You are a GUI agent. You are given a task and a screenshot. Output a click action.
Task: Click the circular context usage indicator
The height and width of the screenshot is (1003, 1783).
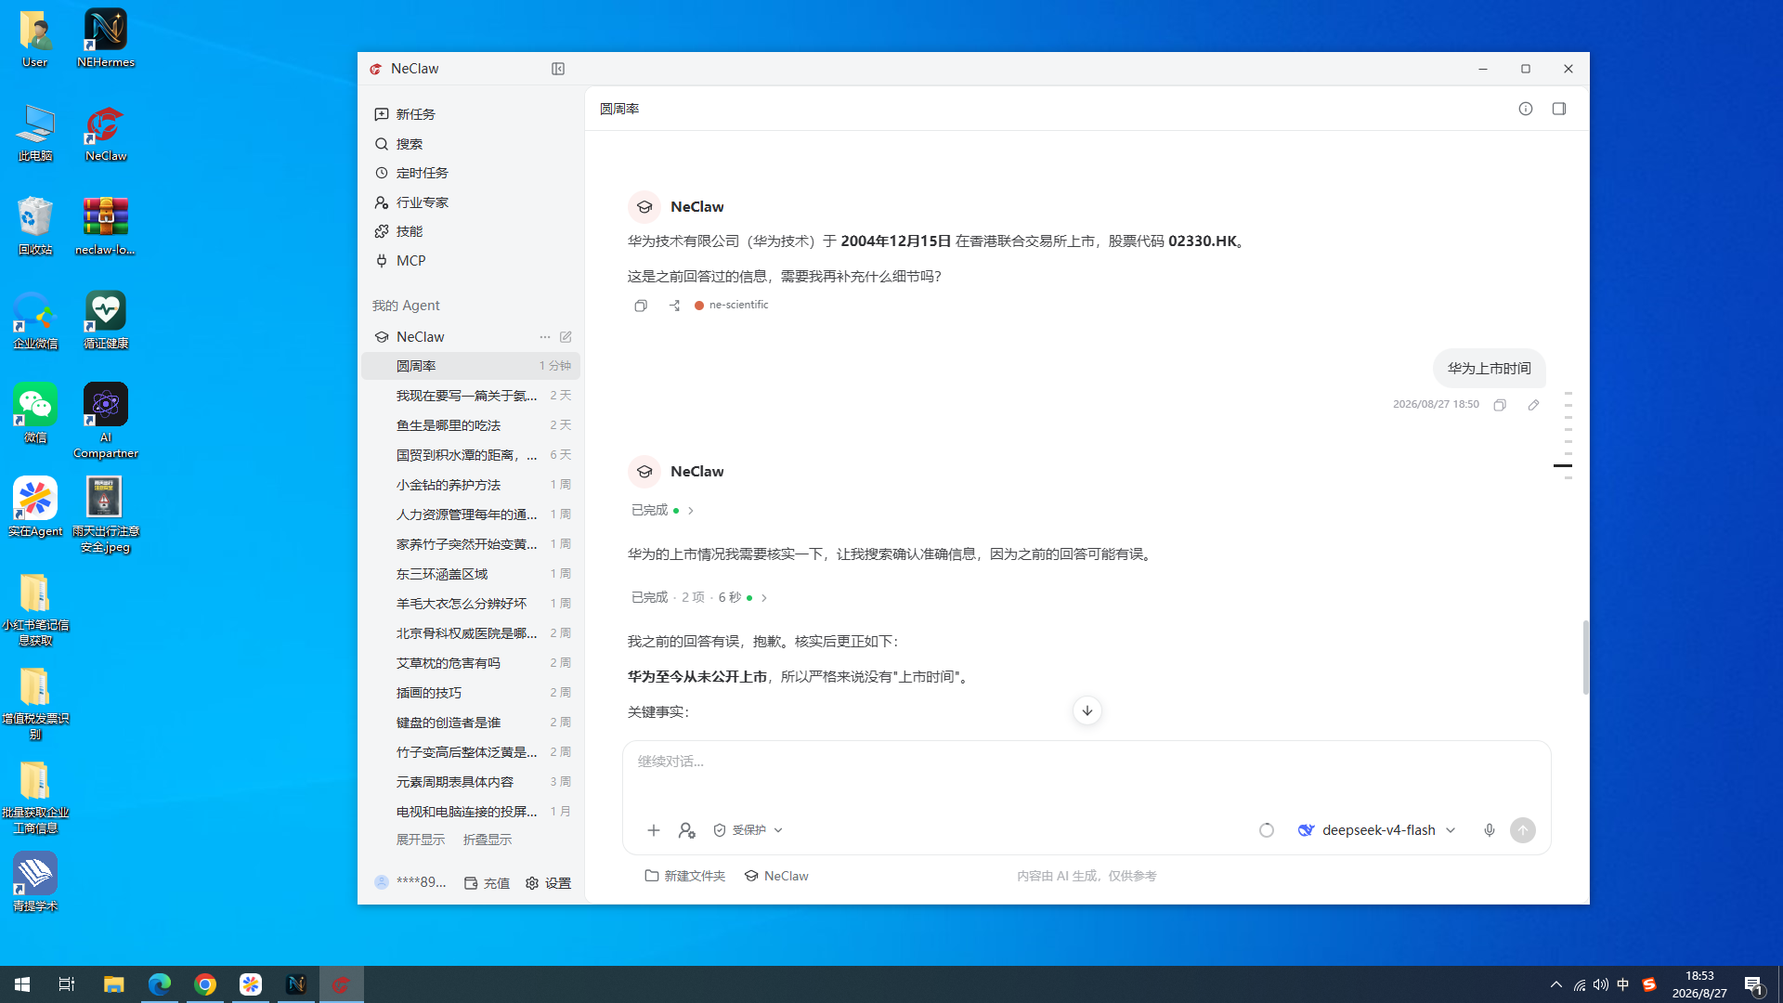(1267, 830)
